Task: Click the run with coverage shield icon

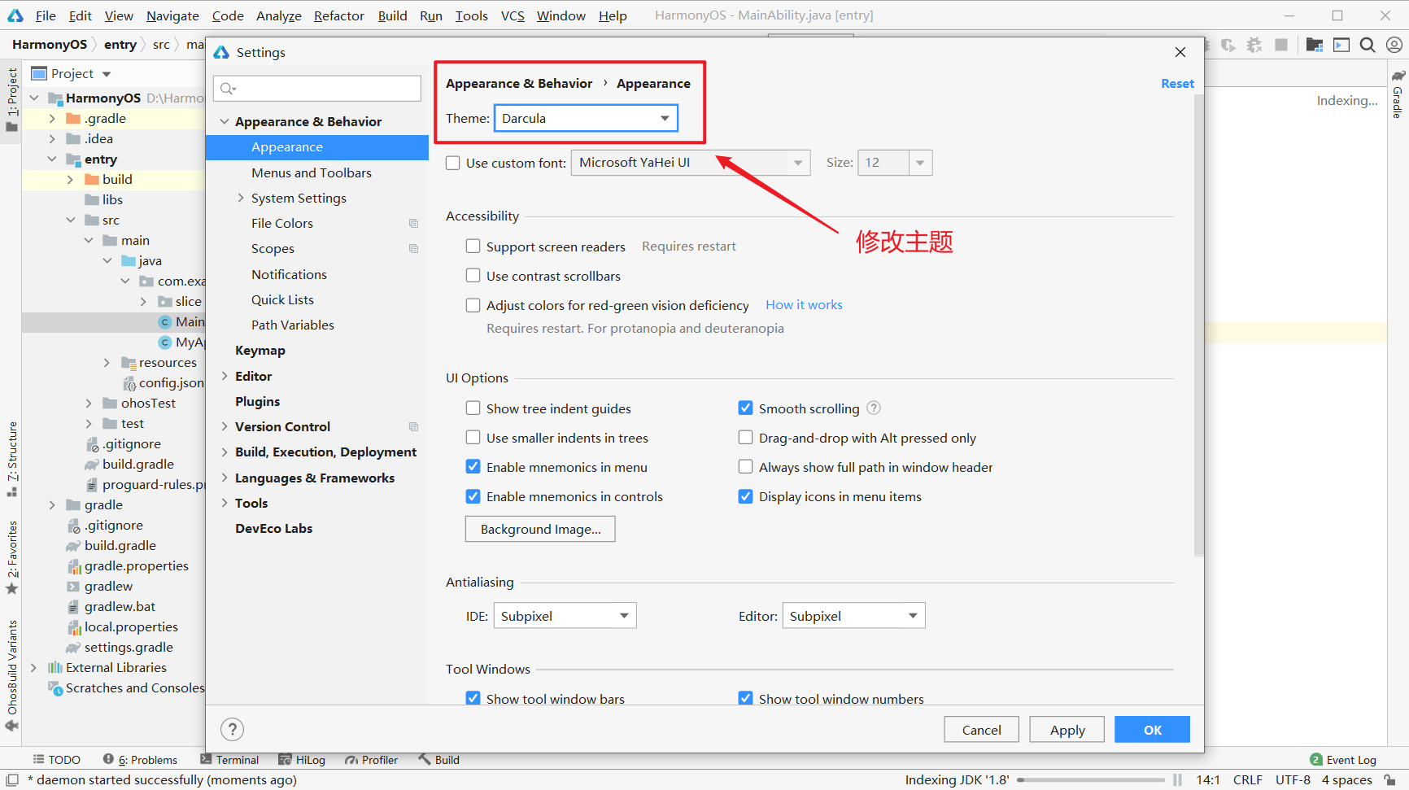Action: click(1228, 45)
